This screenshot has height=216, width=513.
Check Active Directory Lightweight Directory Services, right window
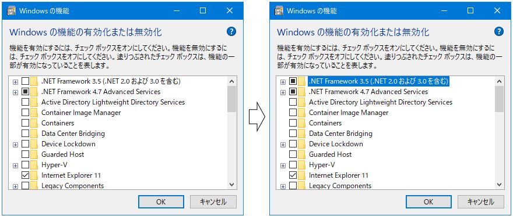(x=293, y=102)
